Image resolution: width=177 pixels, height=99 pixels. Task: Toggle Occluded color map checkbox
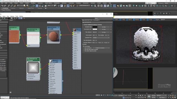click(x=111, y=27)
